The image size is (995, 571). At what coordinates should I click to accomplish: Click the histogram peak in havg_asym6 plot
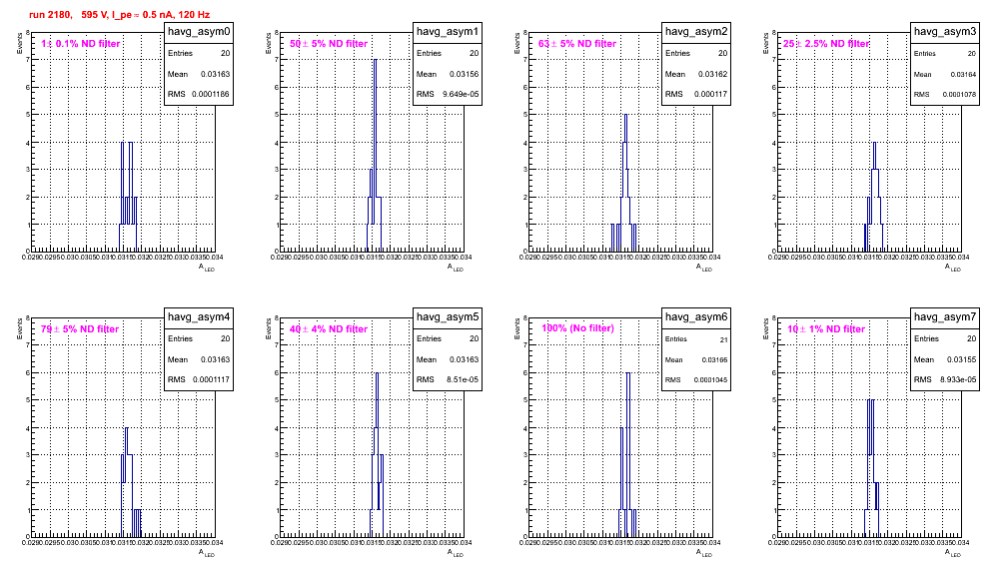point(628,373)
